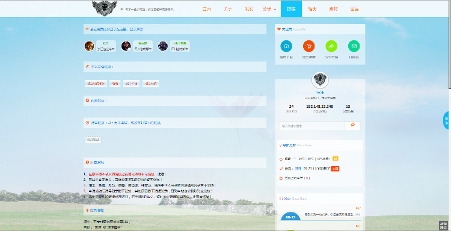The width and height of the screenshot is (451, 231).
Task: Click the green share arrow circle icon
Action: (331, 46)
